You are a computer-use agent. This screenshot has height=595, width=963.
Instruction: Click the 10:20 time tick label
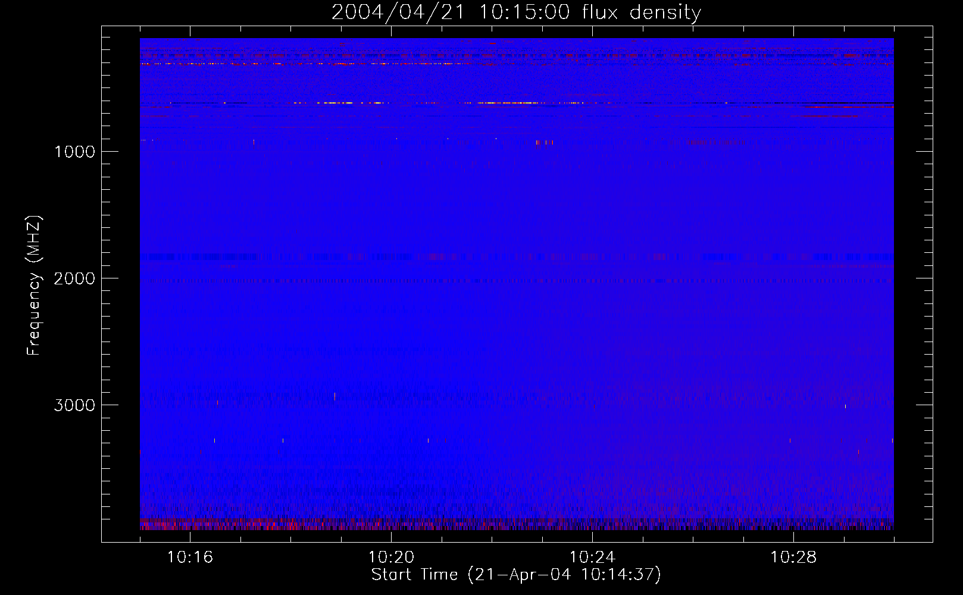[x=391, y=557]
